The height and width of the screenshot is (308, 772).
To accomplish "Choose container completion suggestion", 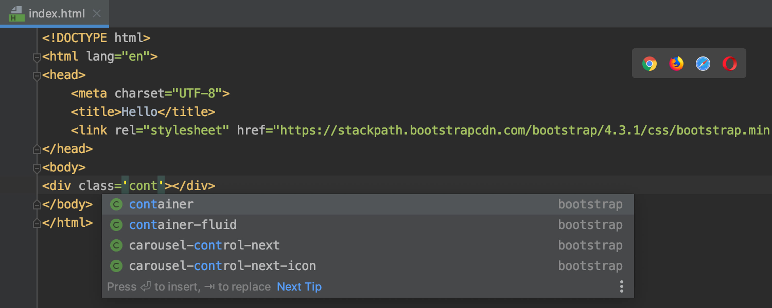I will pyautogui.click(x=161, y=204).
